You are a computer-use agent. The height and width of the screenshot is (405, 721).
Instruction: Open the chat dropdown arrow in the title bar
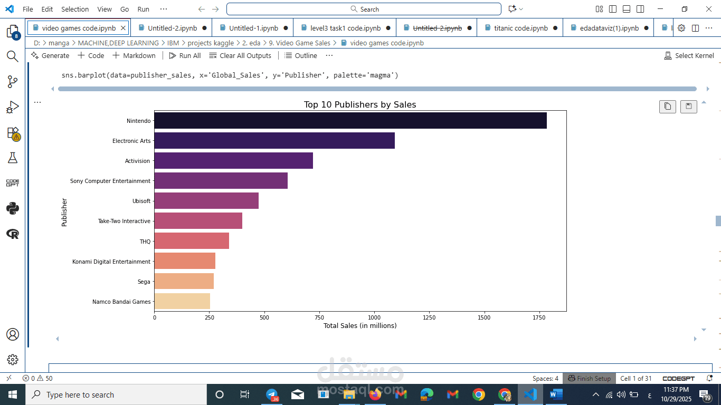(x=521, y=9)
